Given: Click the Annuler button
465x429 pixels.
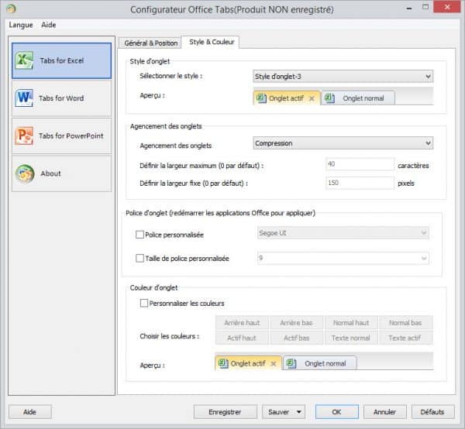Looking at the screenshot, I should tap(384, 412).
